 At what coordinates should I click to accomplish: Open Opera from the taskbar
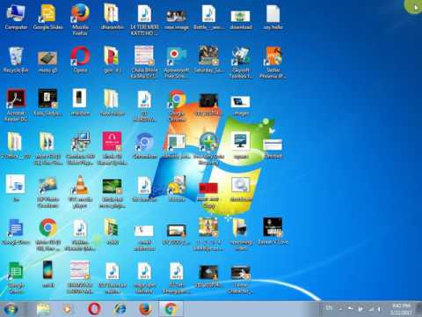(x=94, y=309)
